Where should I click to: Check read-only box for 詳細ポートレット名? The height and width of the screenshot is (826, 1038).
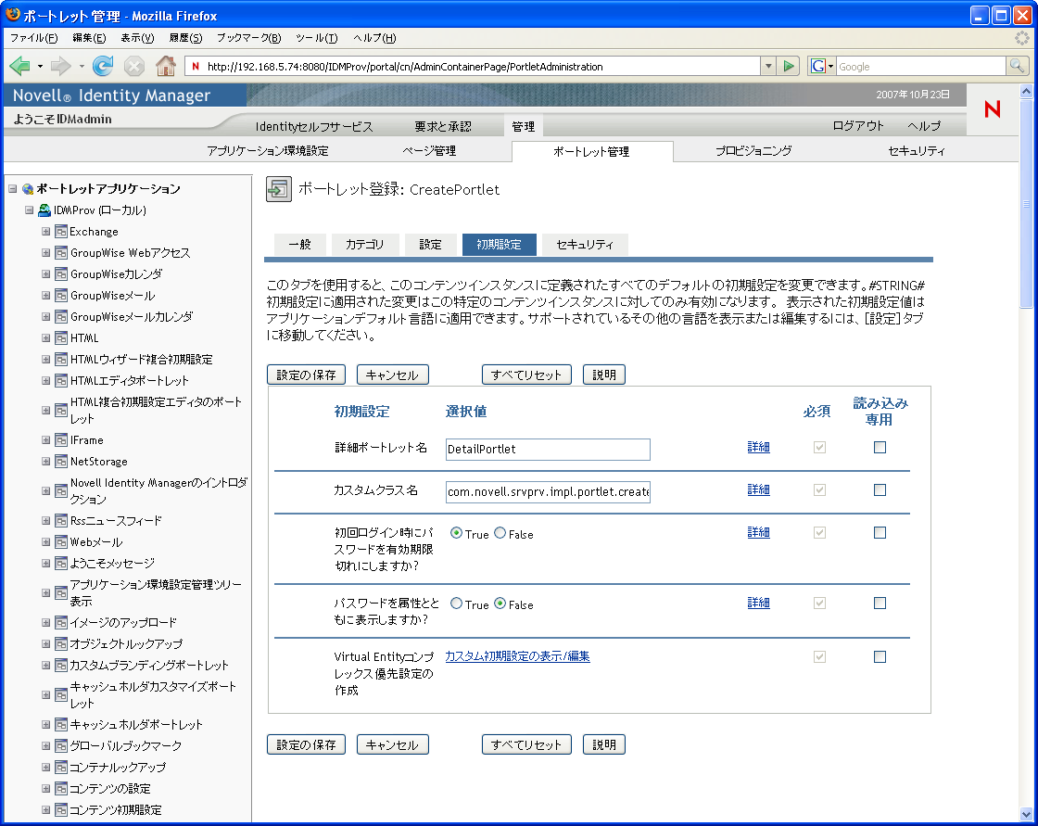(x=880, y=447)
